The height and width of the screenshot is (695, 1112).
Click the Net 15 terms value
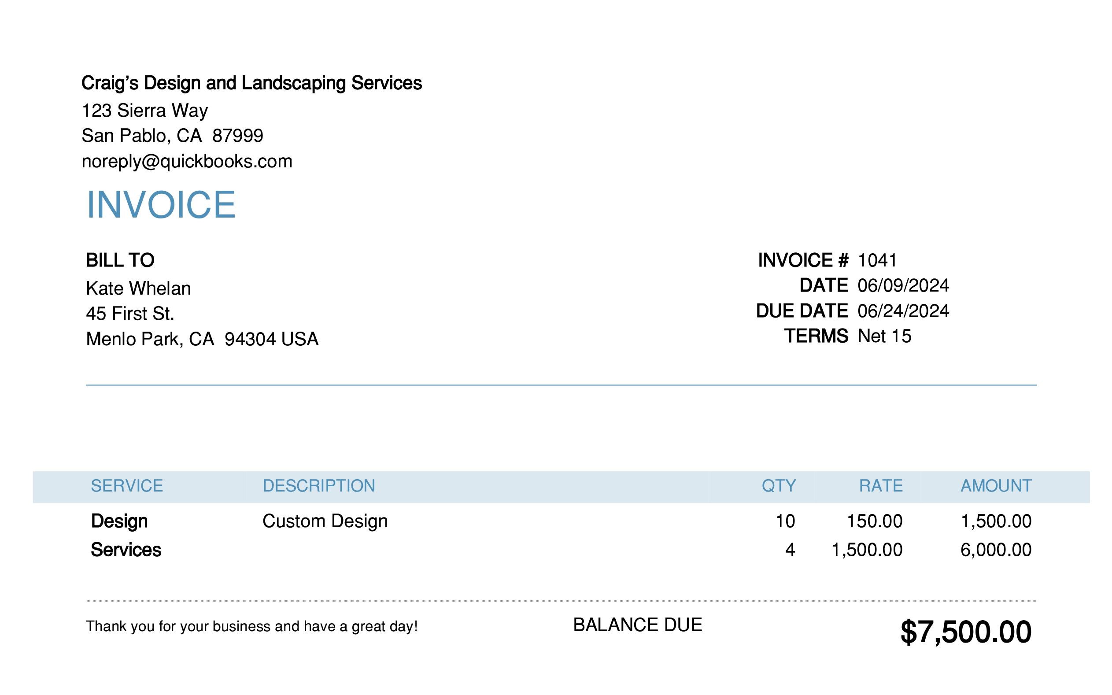point(885,336)
